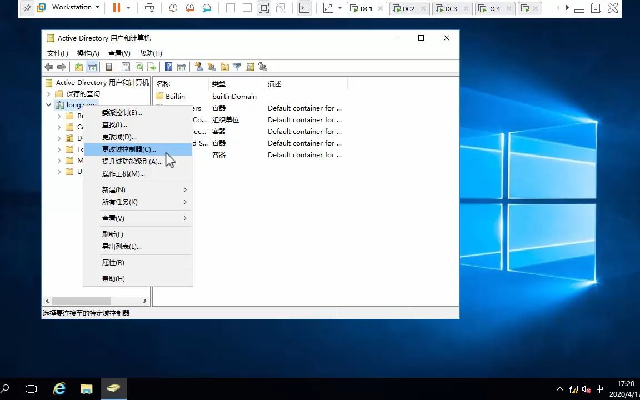640x400 pixels.
Task: Toggle the VMware thumbnail bar icon
Action: (247, 8)
